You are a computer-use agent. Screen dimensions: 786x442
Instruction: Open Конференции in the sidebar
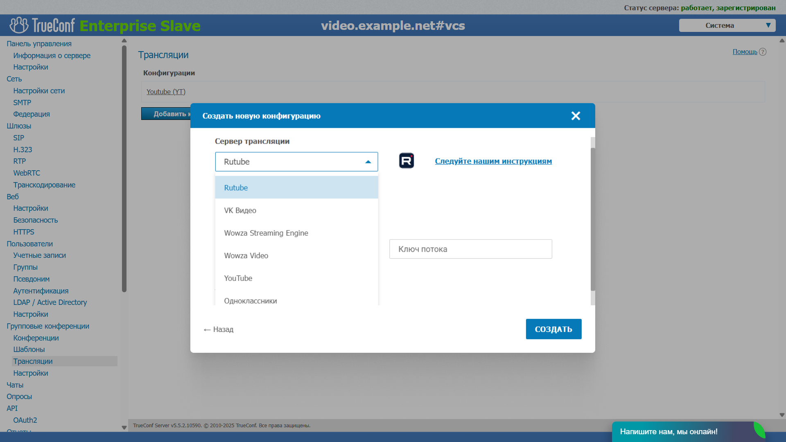(36, 338)
